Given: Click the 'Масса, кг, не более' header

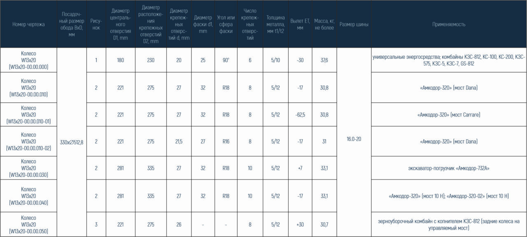Looking at the screenshot, I should pyautogui.click(x=324, y=24).
